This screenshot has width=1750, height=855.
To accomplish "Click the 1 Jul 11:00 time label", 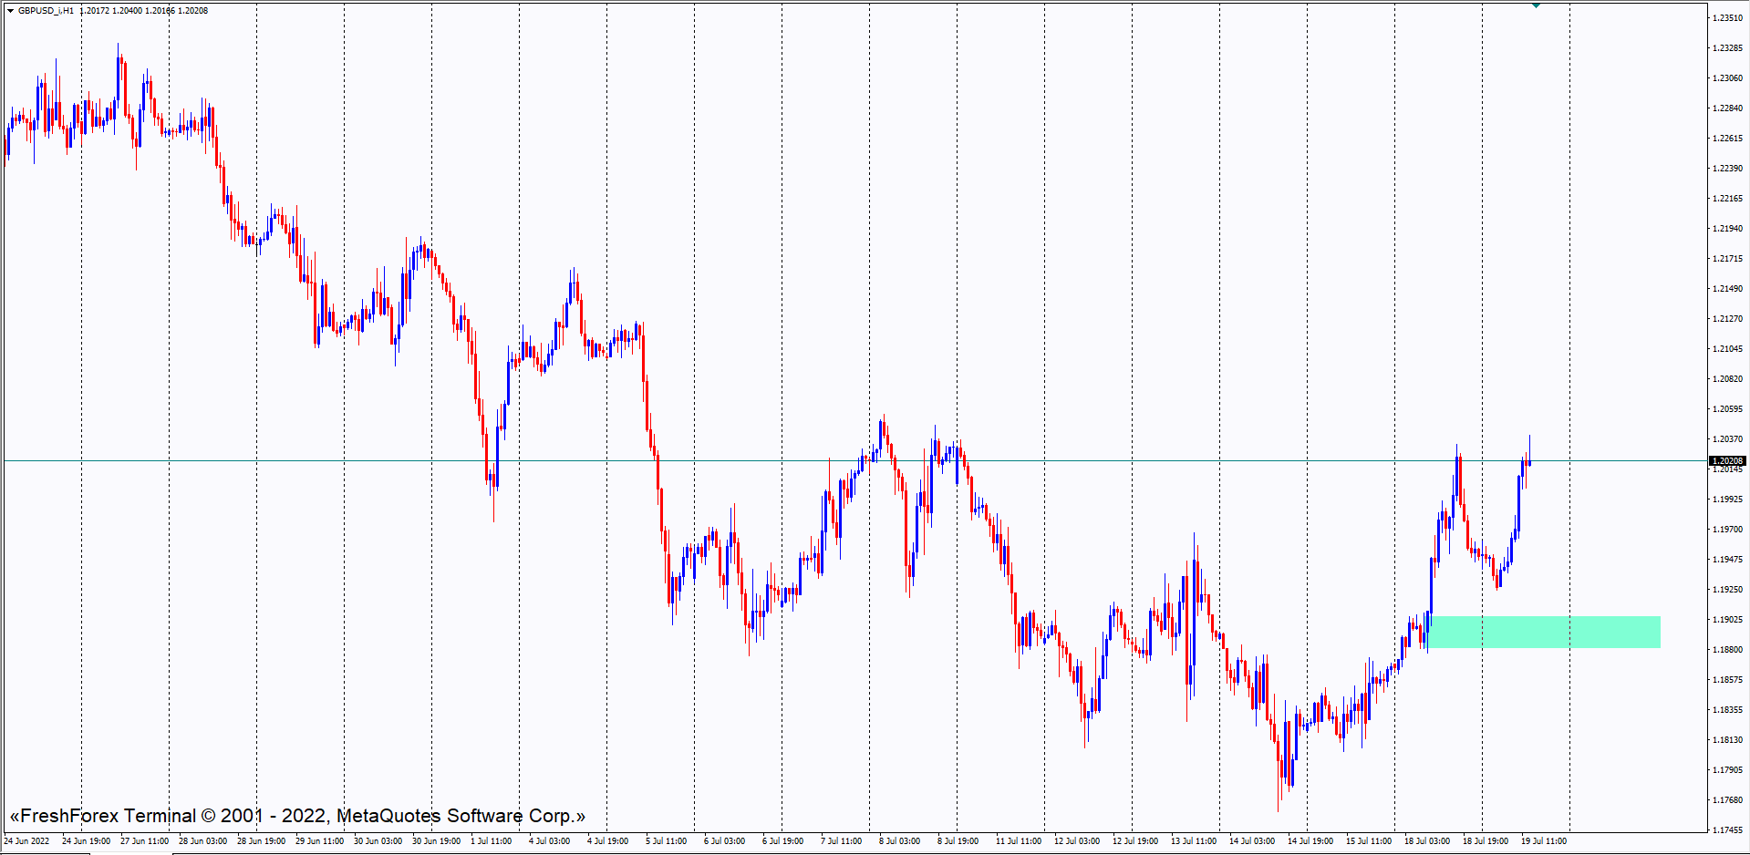I will [491, 841].
